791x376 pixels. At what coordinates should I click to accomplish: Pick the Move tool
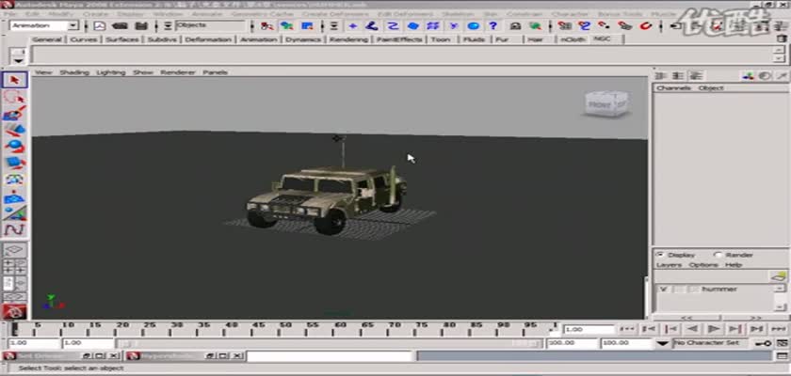click(15, 130)
